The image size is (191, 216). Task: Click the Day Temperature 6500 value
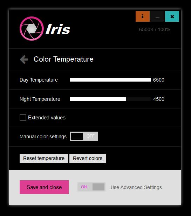(159, 80)
